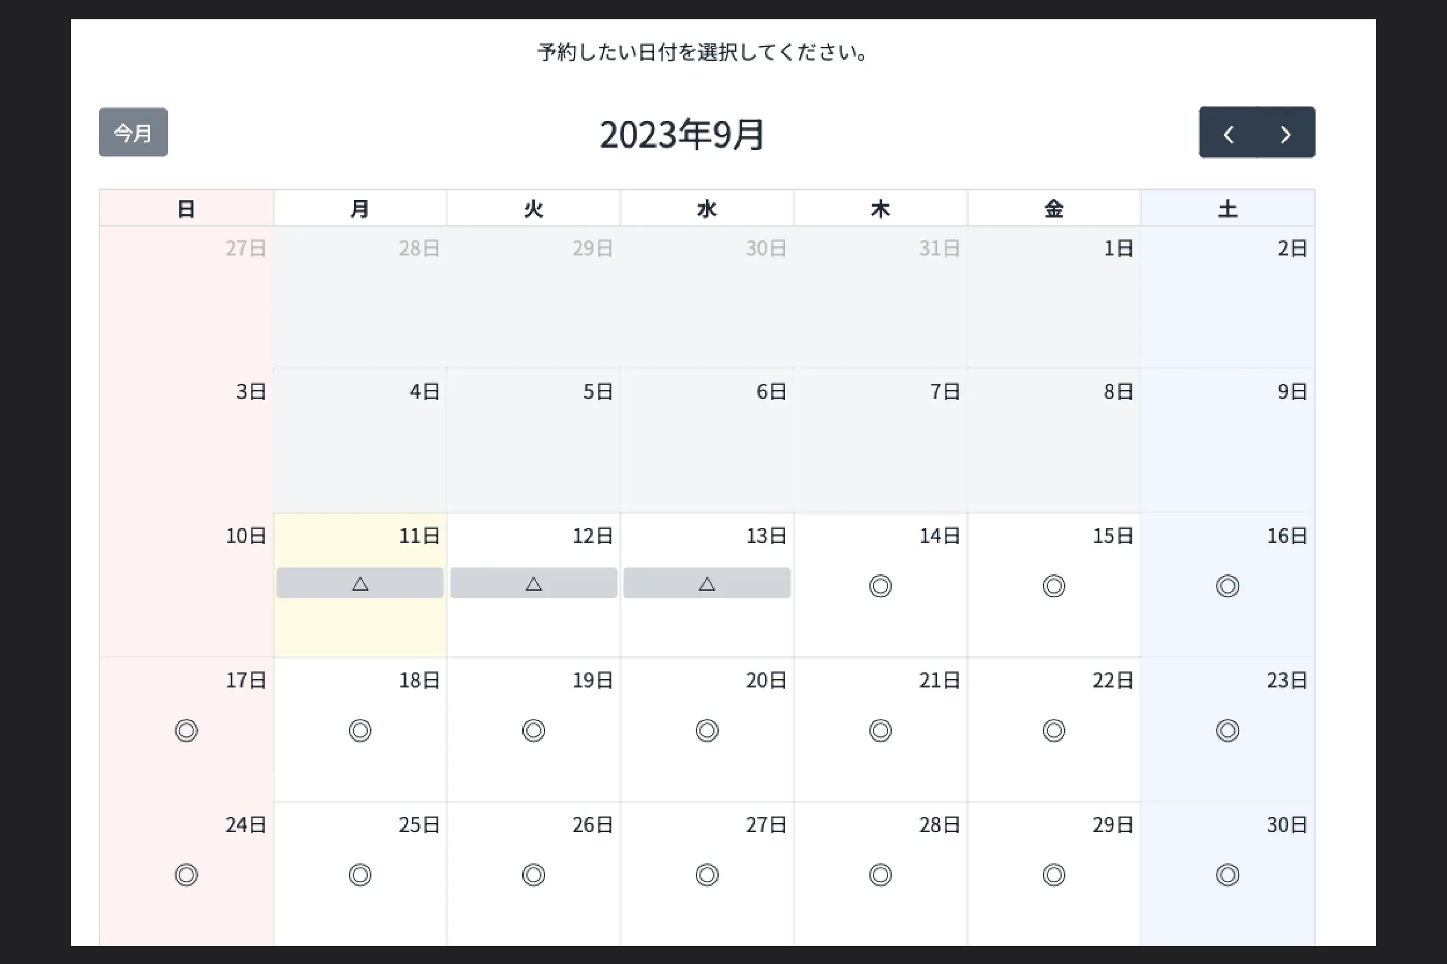The image size is (1447, 964).
Task: Select the ◎ mark on September 20
Action: click(706, 730)
